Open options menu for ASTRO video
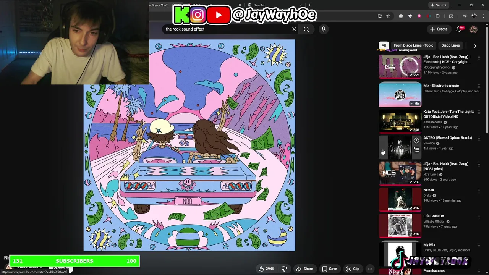The height and width of the screenshot is (275, 489). point(479,138)
